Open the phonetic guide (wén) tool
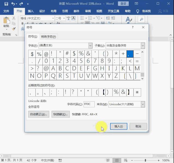Screen dimensions: 174x163 (x=68, y=18)
